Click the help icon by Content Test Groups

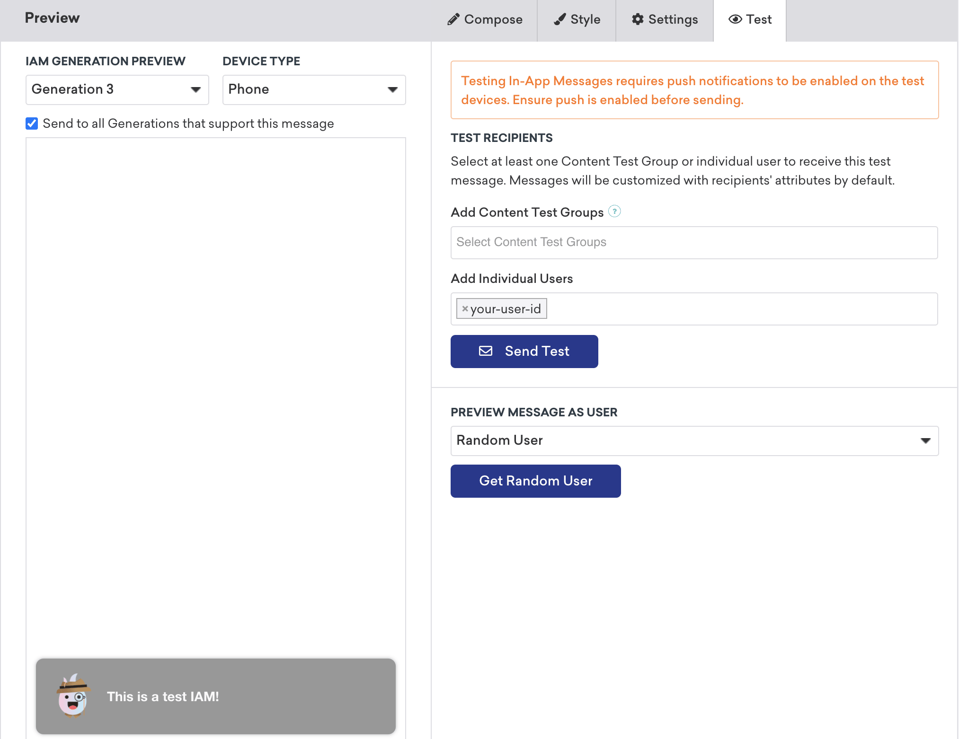pyautogui.click(x=614, y=211)
